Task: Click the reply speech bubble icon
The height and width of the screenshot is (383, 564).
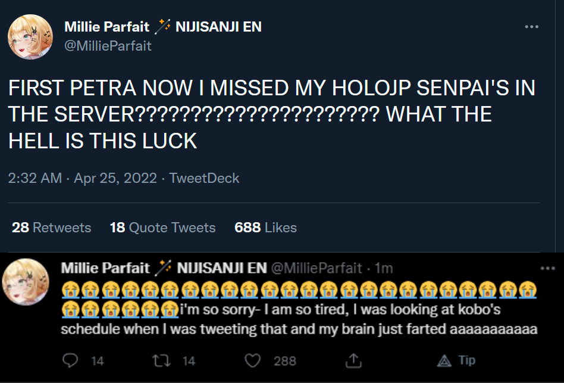Action: [x=71, y=360]
